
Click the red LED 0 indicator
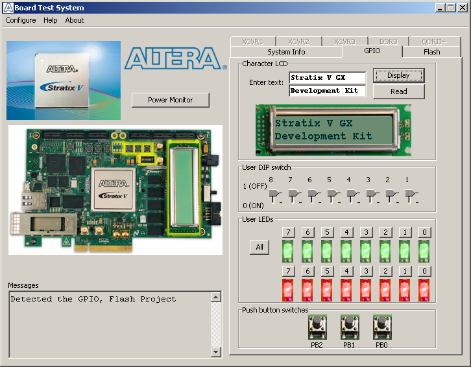pyautogui.click(x=424, y=290)
